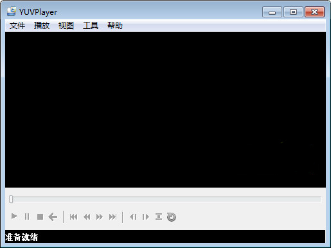Click the fast-forward double-arrow icon

point(100,217)
